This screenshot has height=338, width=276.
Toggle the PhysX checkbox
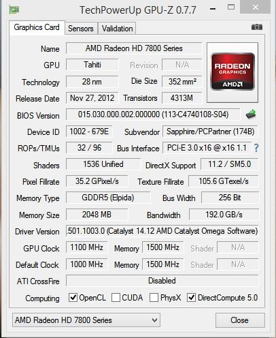point(154,297)
